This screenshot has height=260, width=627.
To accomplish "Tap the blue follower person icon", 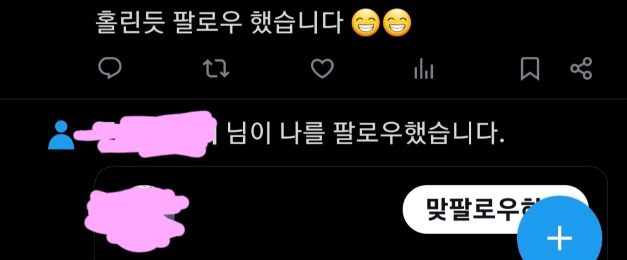I will tap(61, 135).
